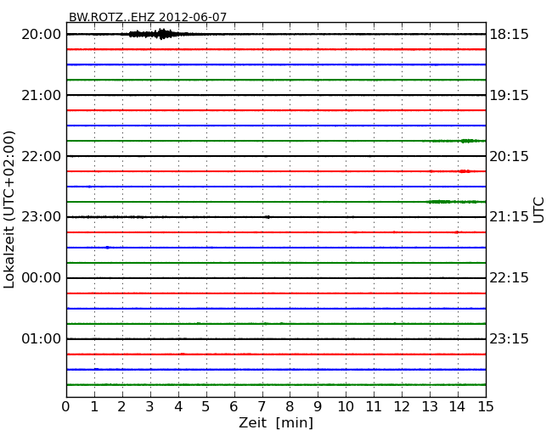The image size is (552, 441).
Task: Click the 0 minute tick label
Action: tap(66, 407)
